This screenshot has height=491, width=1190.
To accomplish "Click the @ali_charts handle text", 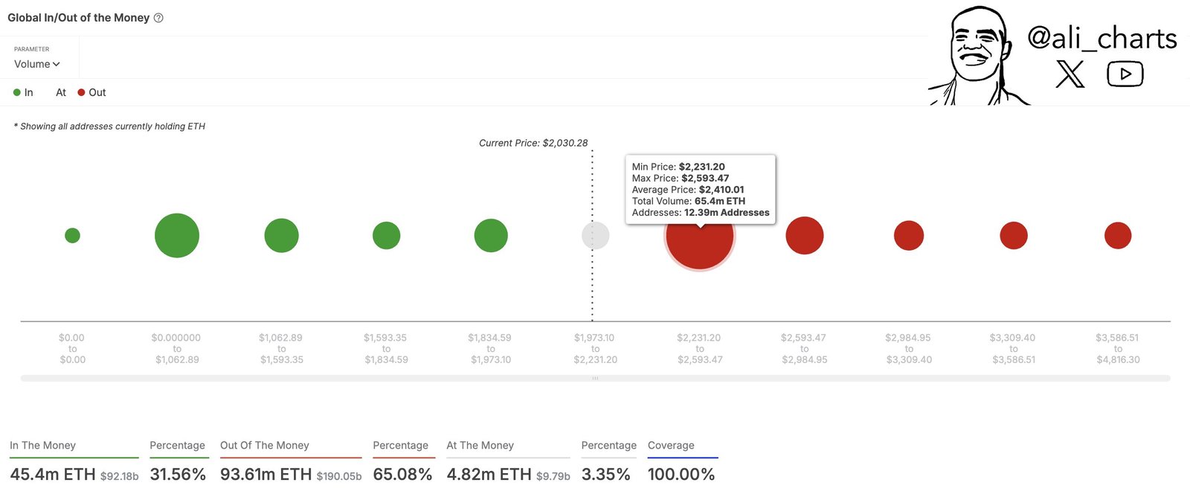I will (x=1101, y=38).
